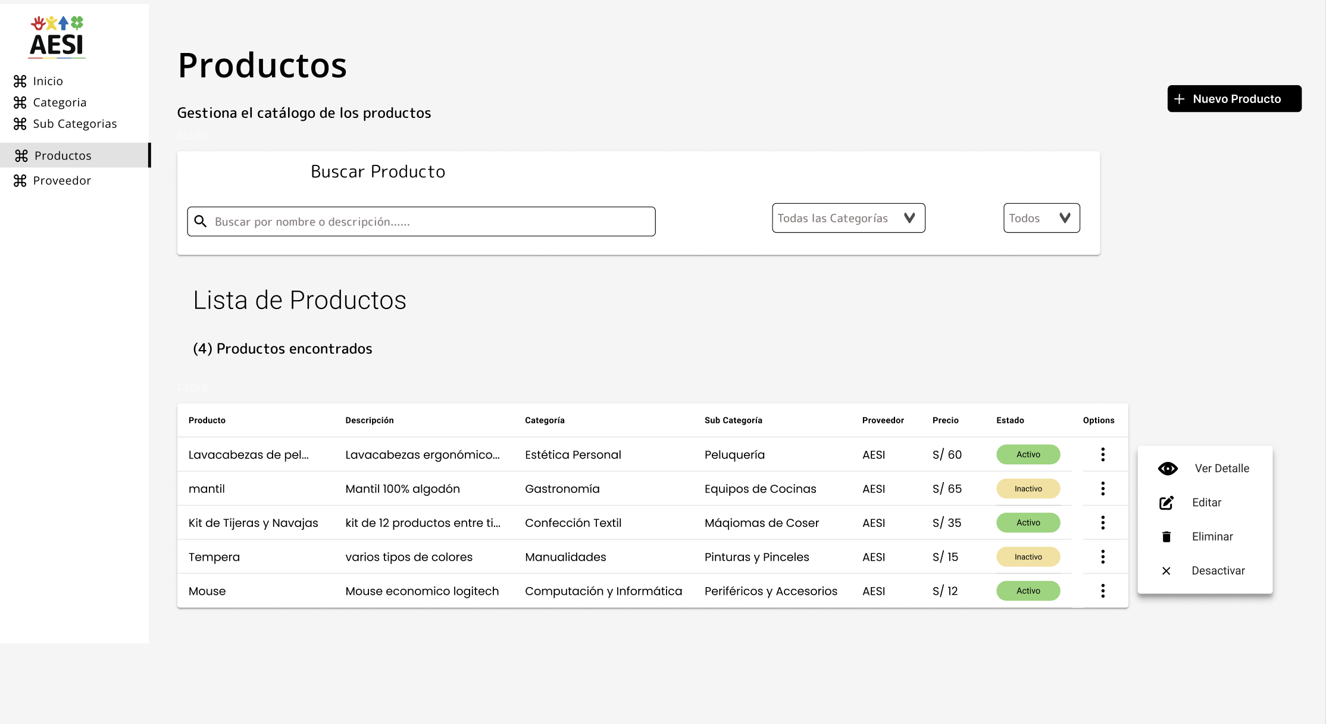Open options dots for Lavacabezas row
The width and height of the screenshot is (1326, 724).
click(x=1103, y=454)
